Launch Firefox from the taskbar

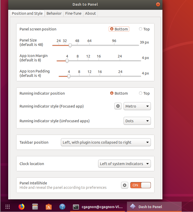(x=21, y=207)
